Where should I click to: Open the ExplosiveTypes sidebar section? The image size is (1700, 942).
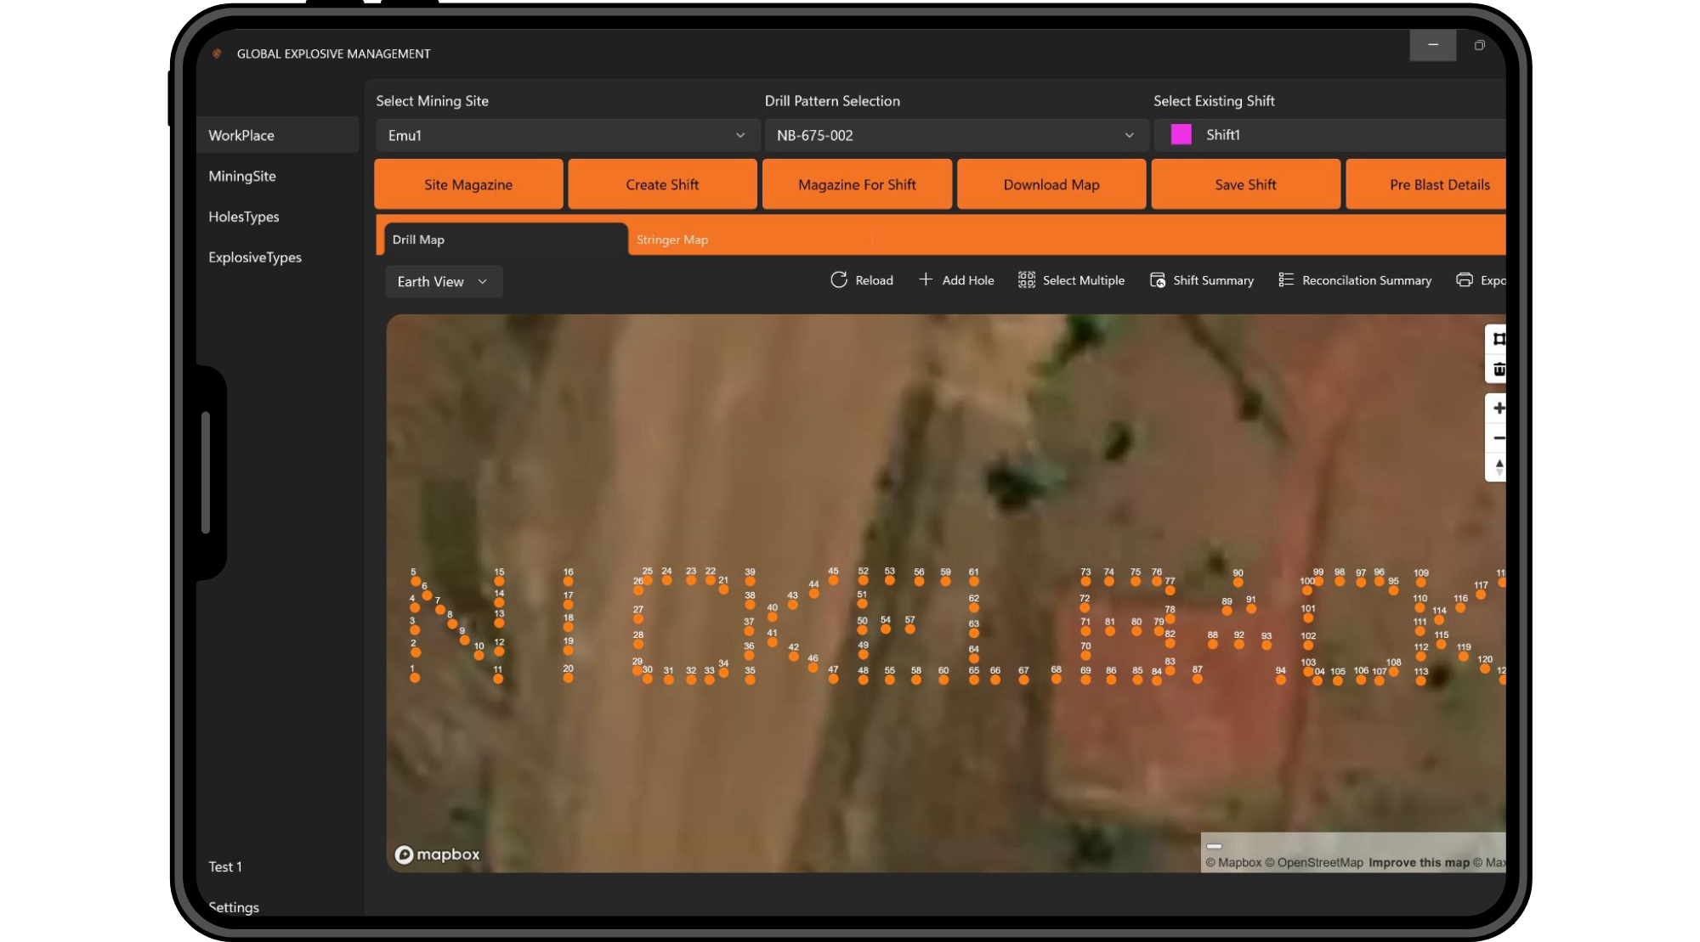[x=255, y=257]
